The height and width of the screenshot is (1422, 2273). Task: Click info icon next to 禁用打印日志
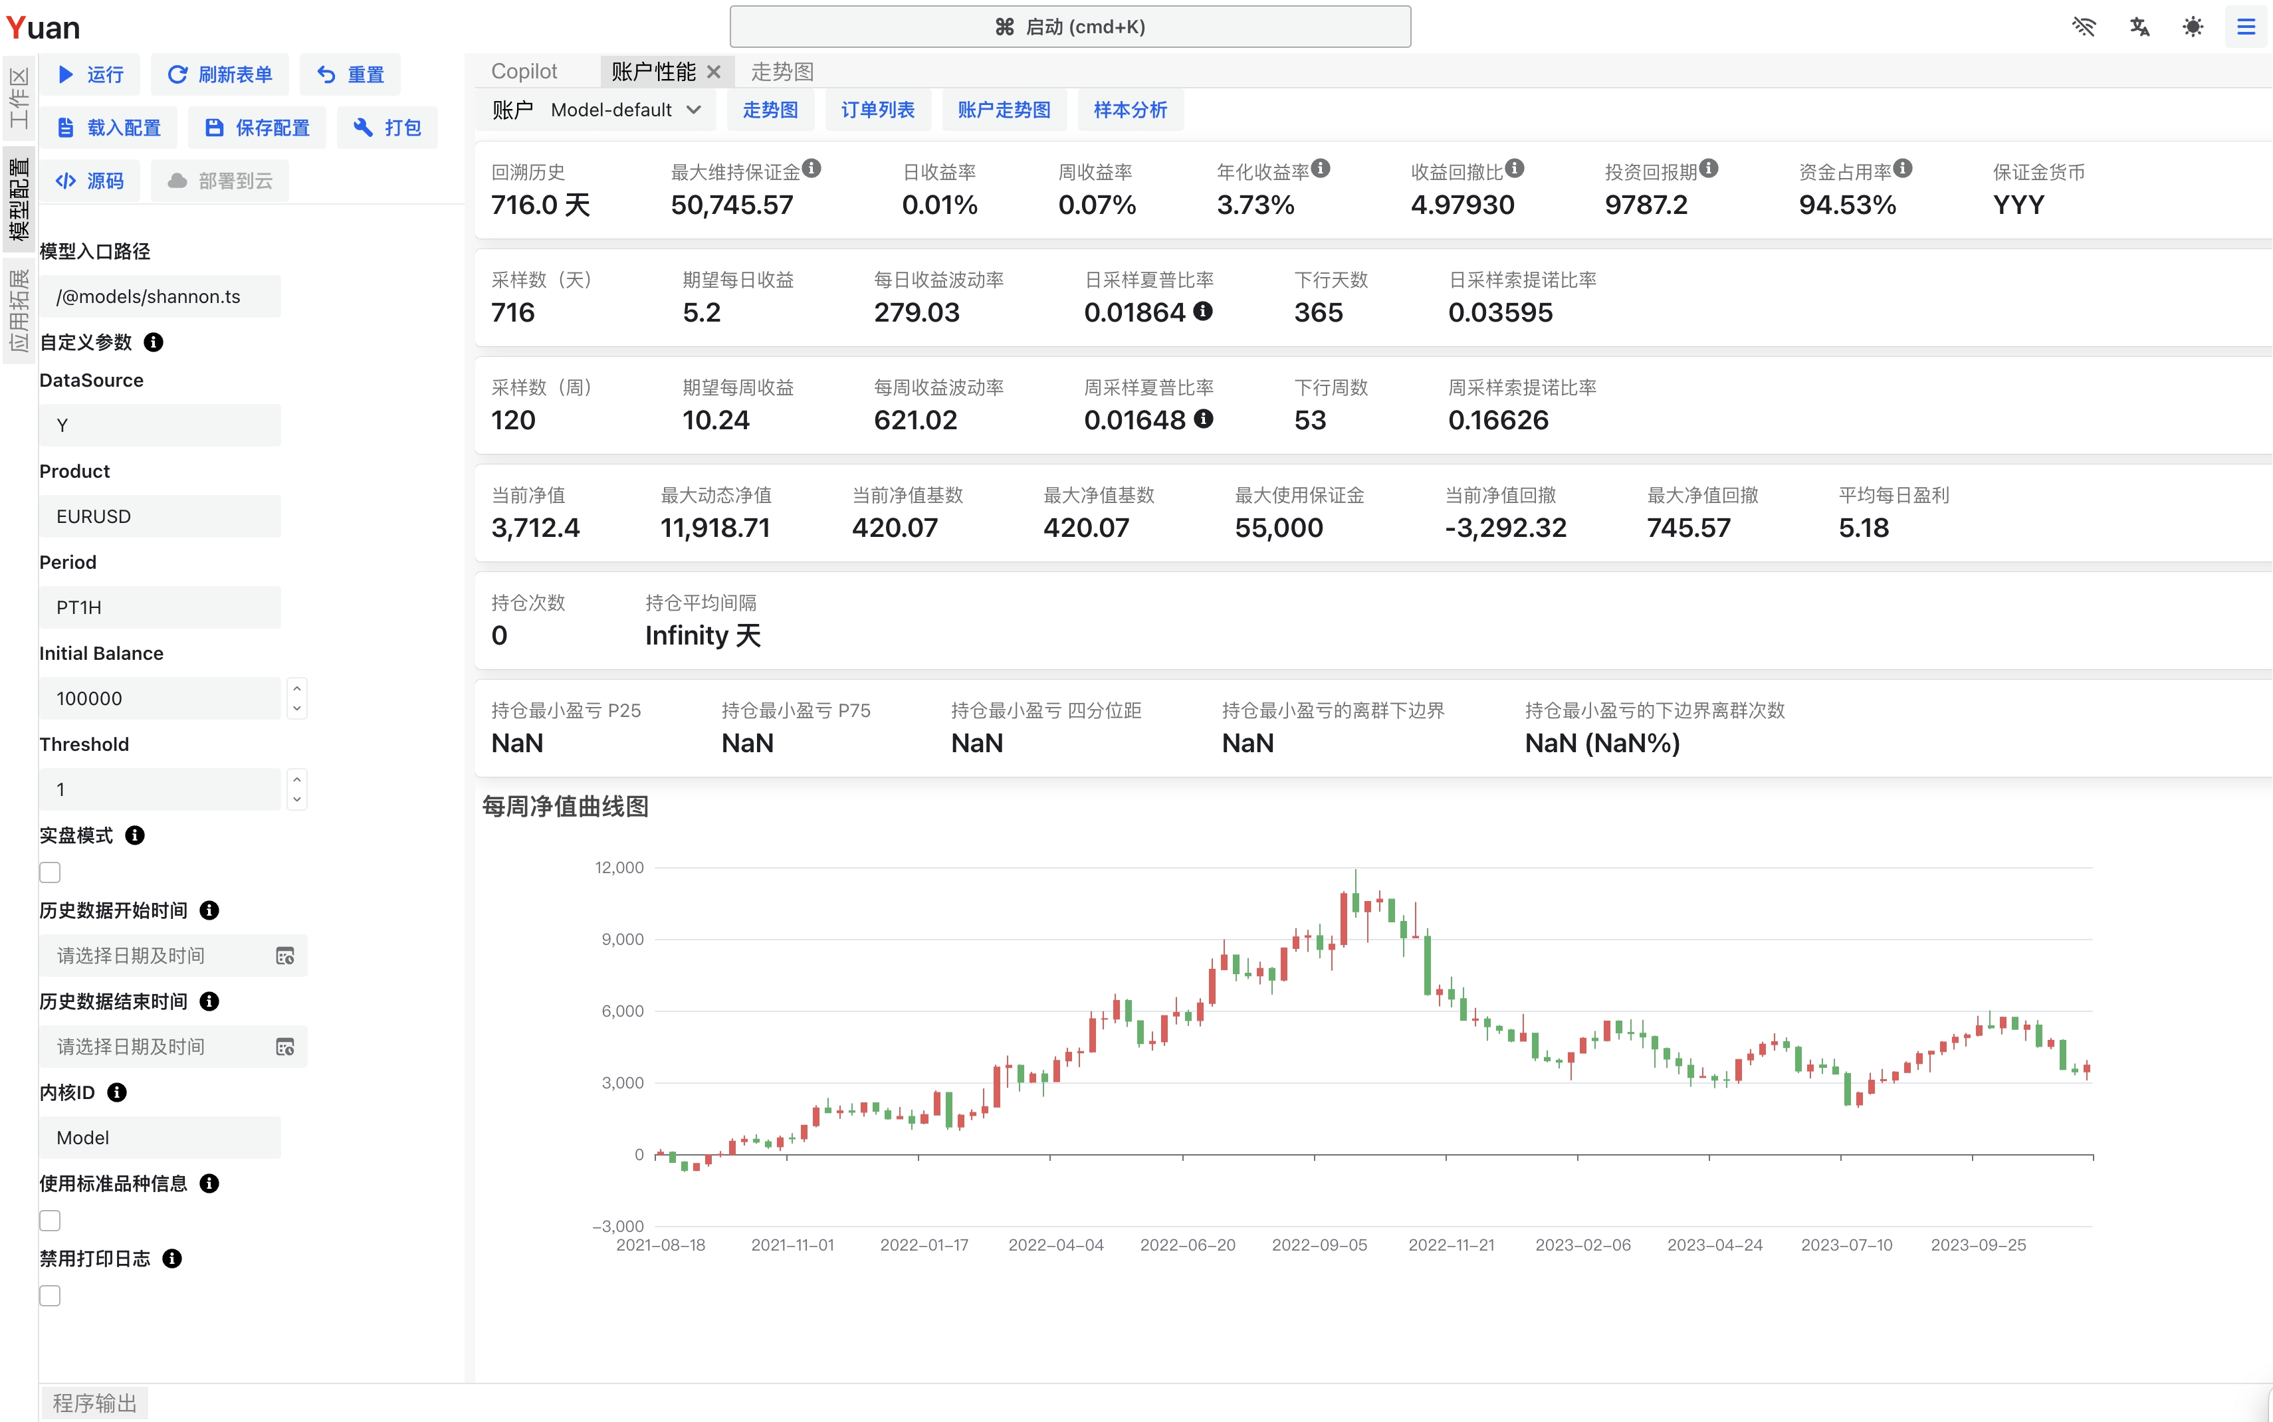coord(172,1259)
